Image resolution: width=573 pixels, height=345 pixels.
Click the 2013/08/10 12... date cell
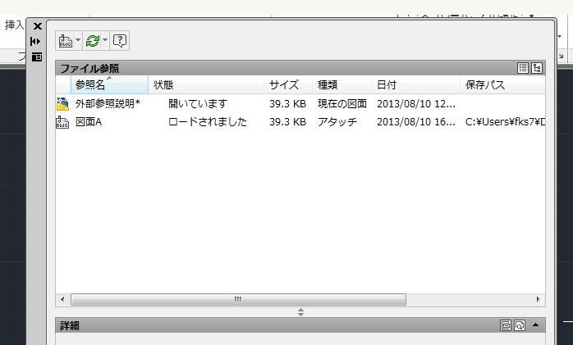point(416,104)
